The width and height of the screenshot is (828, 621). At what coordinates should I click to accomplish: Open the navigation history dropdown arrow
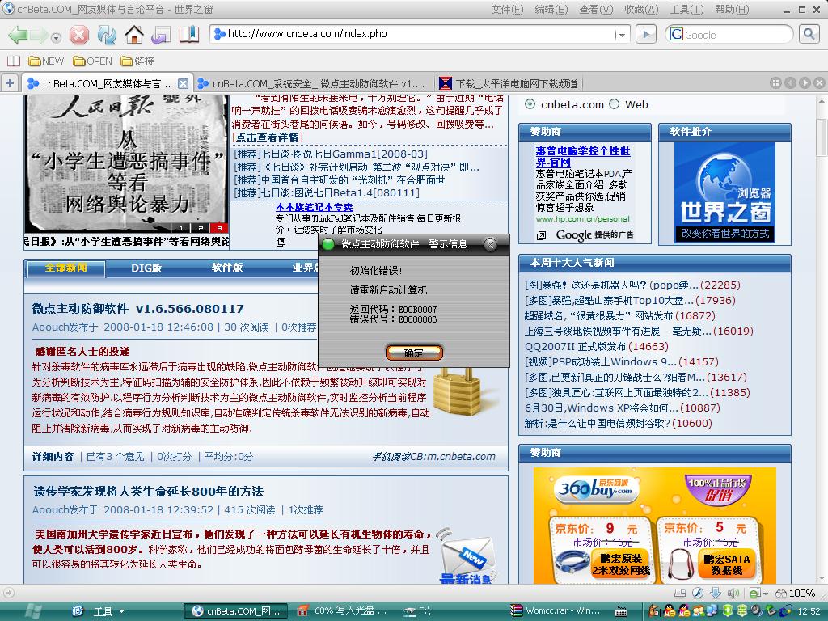coord(56,37)
